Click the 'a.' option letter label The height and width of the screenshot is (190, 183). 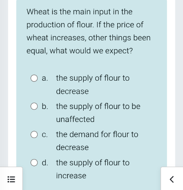pyautogui.click(x=45, y=78)
